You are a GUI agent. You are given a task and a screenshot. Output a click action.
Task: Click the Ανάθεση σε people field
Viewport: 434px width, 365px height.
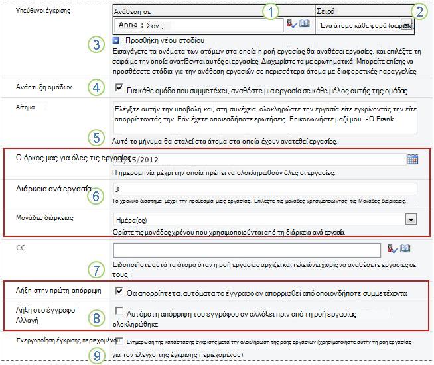(x=199, y=25)
